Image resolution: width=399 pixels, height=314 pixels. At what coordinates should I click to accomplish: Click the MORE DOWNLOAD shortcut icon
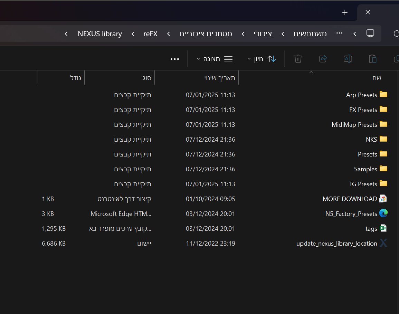[x=383, y=199]
